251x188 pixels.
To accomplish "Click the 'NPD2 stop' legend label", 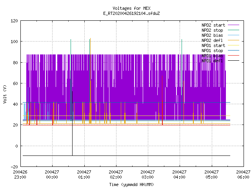I will point(212,30).
